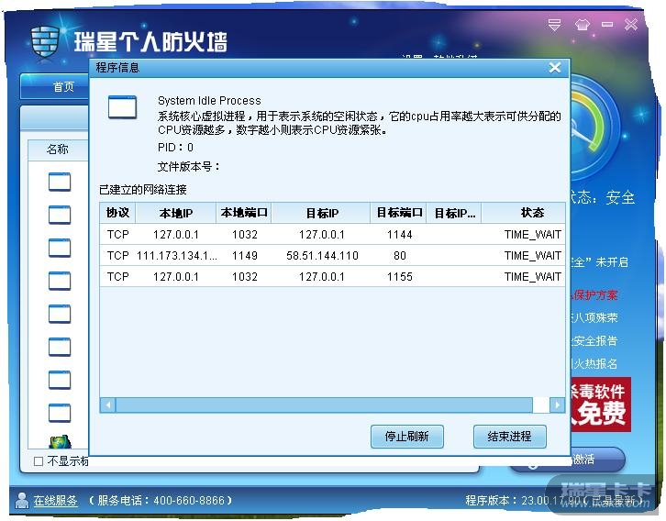Screen dimensions: 666x521
Task: Open the main window dropdown menu icon
Action: point(554,25)
